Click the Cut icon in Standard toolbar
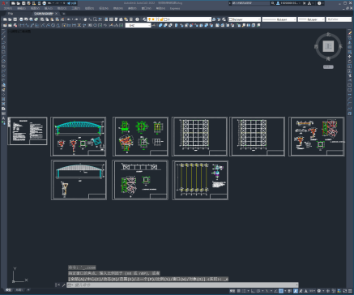The image size is (354, 295). [42, 19]
